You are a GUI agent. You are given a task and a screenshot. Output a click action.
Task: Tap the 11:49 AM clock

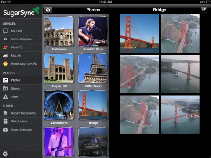(105, 2)
